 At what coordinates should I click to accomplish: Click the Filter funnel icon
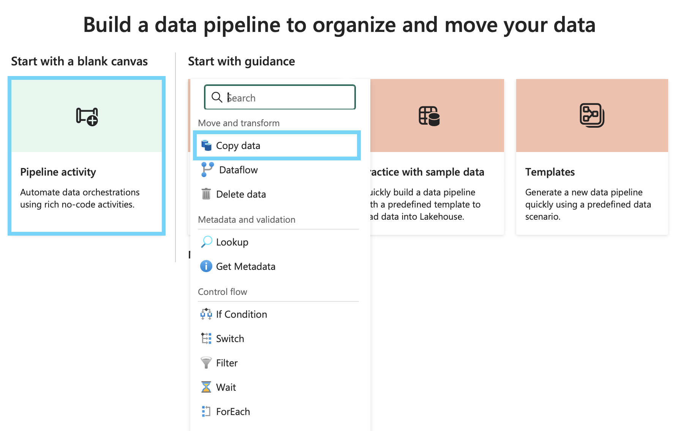click(206, 363)
